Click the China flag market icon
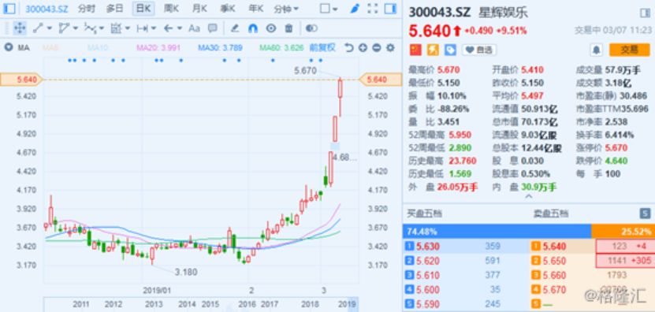The height and width of the screenshot is (312, 655). [x=415, y=50]
